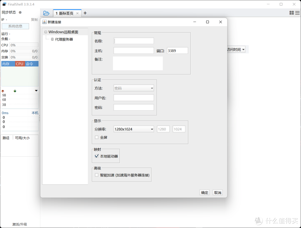This screenshot has height=228, width=301.
Task: Click the 可用/大小 column header
Action: pos(22,138)
